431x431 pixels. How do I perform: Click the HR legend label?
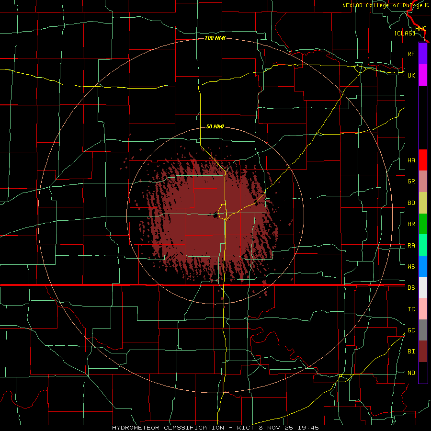point(411,224)
